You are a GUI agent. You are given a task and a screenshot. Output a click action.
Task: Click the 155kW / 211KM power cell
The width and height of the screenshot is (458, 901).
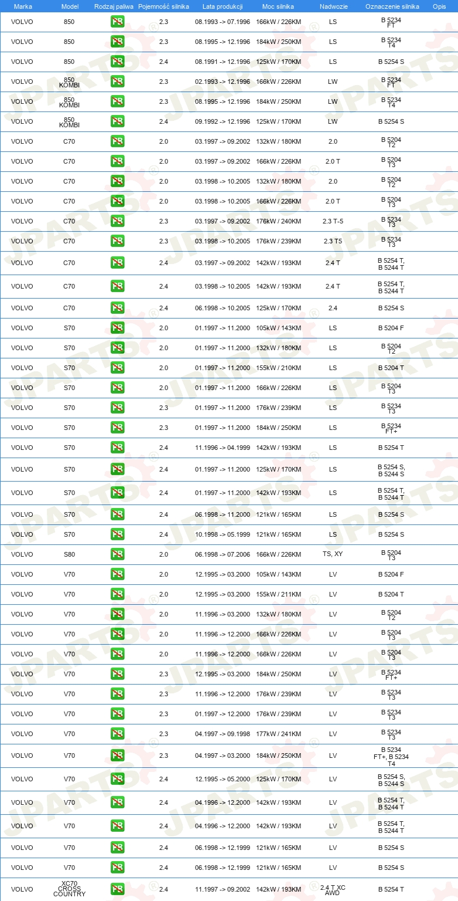[278, 595]
